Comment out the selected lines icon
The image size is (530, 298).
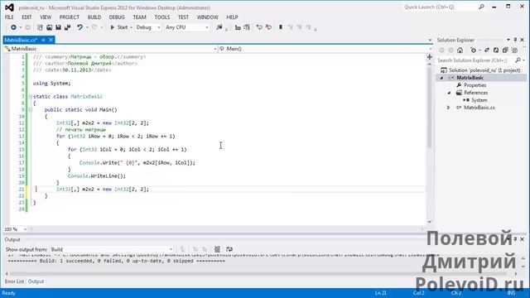(259, 27)
